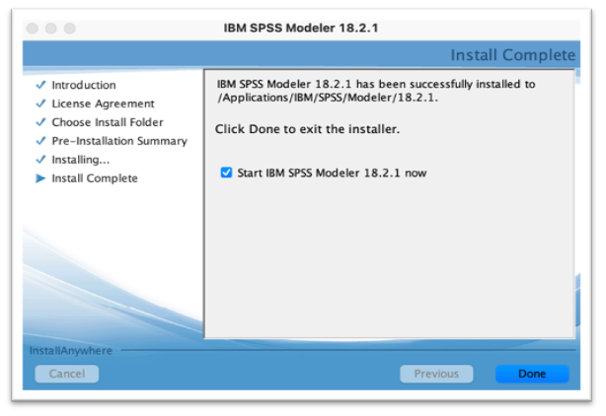The image size is (606, 416).
Task: Select the checkmark beside Choose Install Folder
Action: tap(40, 122)
